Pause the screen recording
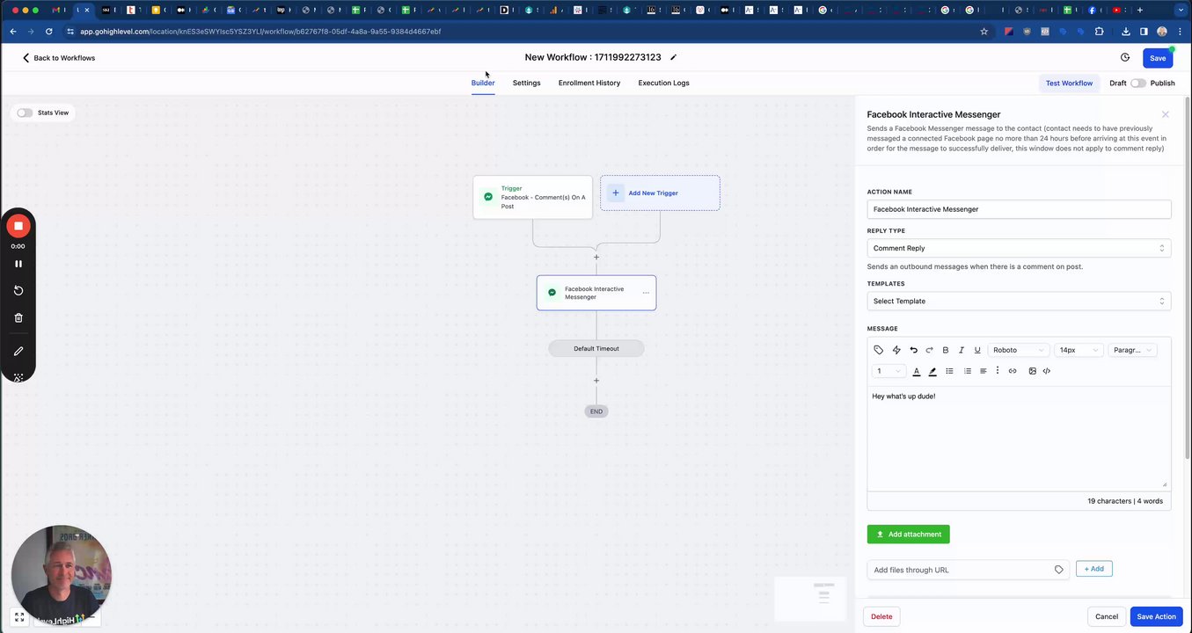 (18, 264)
